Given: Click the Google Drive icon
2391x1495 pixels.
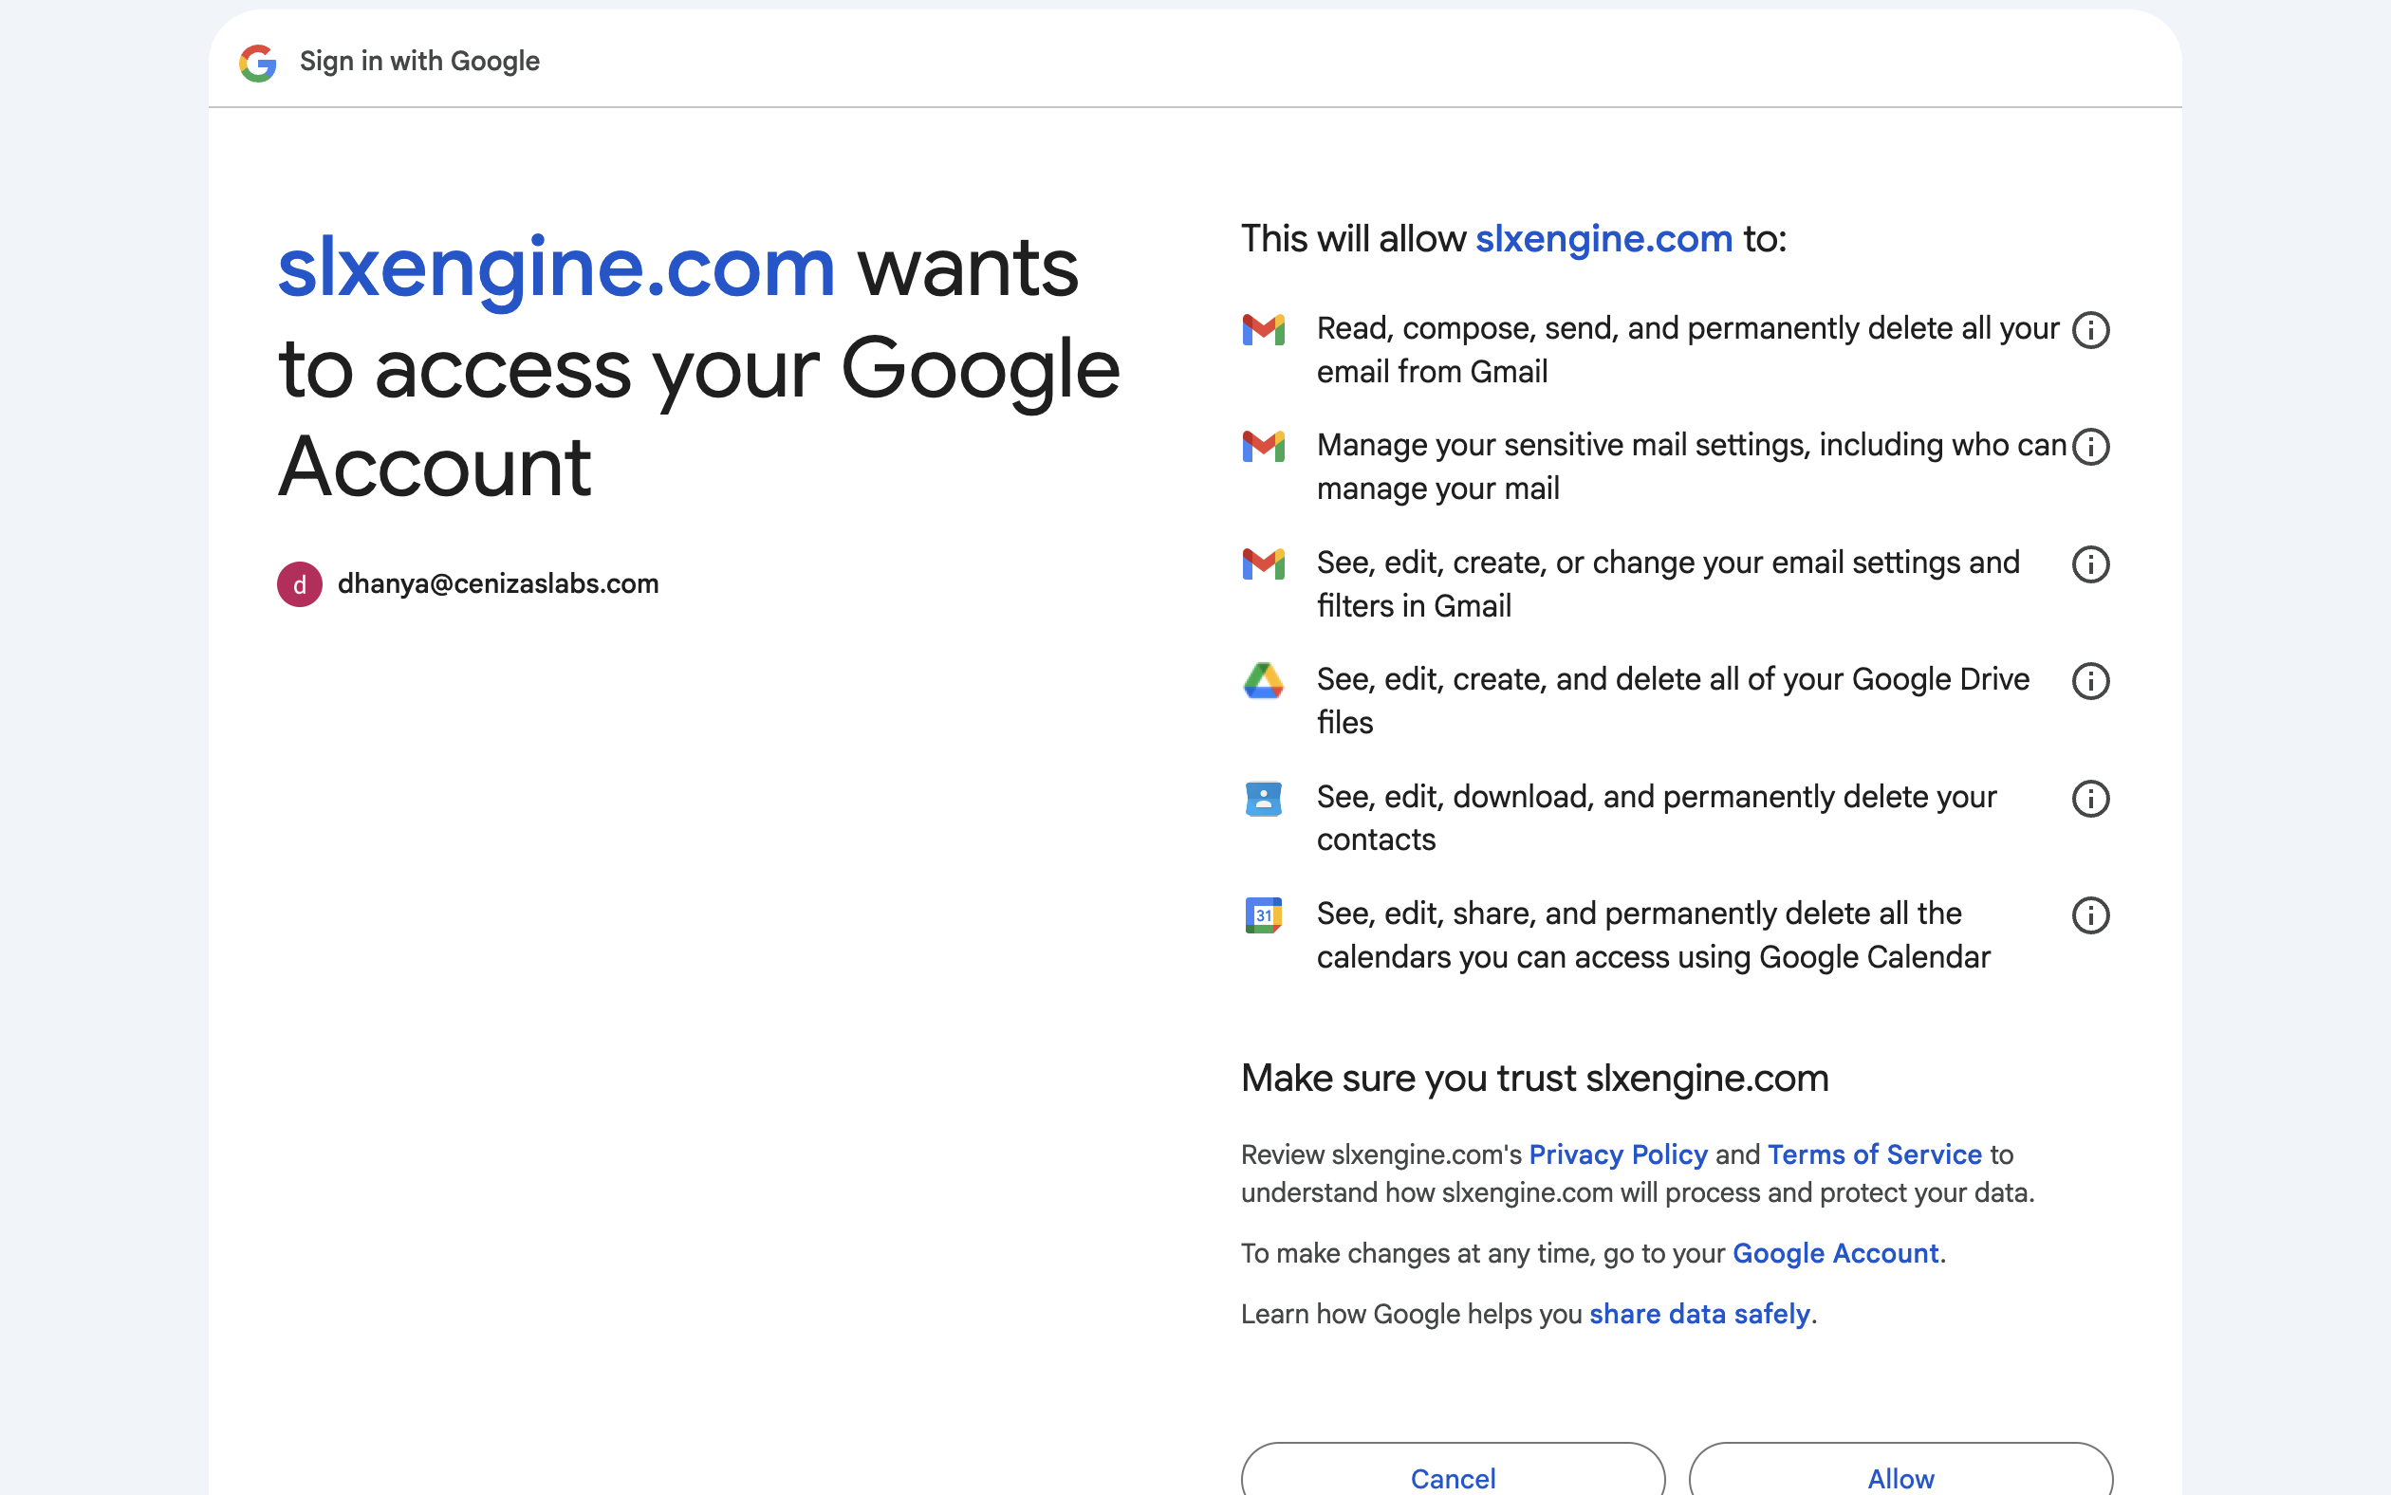Looking at the screenshot, I should point(1263,680).
